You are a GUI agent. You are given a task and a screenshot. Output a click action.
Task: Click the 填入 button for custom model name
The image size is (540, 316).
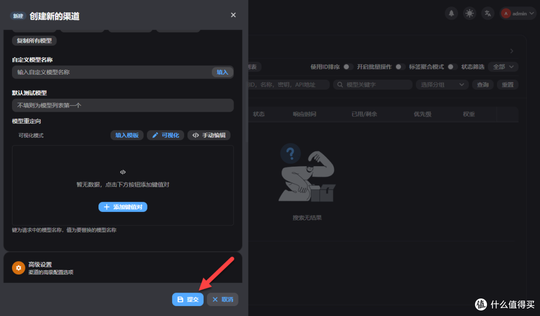tap(222, 72)
